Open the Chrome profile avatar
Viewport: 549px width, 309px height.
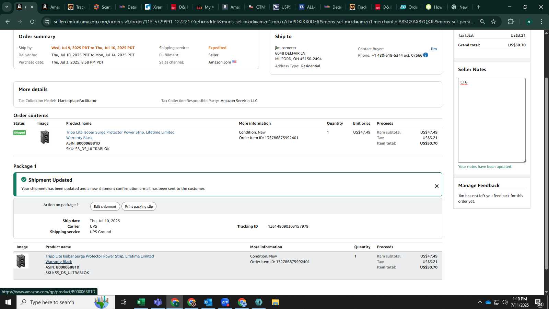529,22
